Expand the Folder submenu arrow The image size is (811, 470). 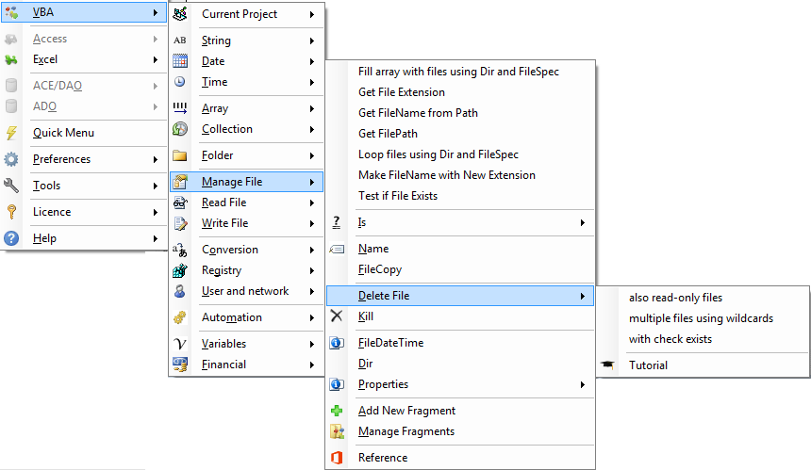point(312,155)
